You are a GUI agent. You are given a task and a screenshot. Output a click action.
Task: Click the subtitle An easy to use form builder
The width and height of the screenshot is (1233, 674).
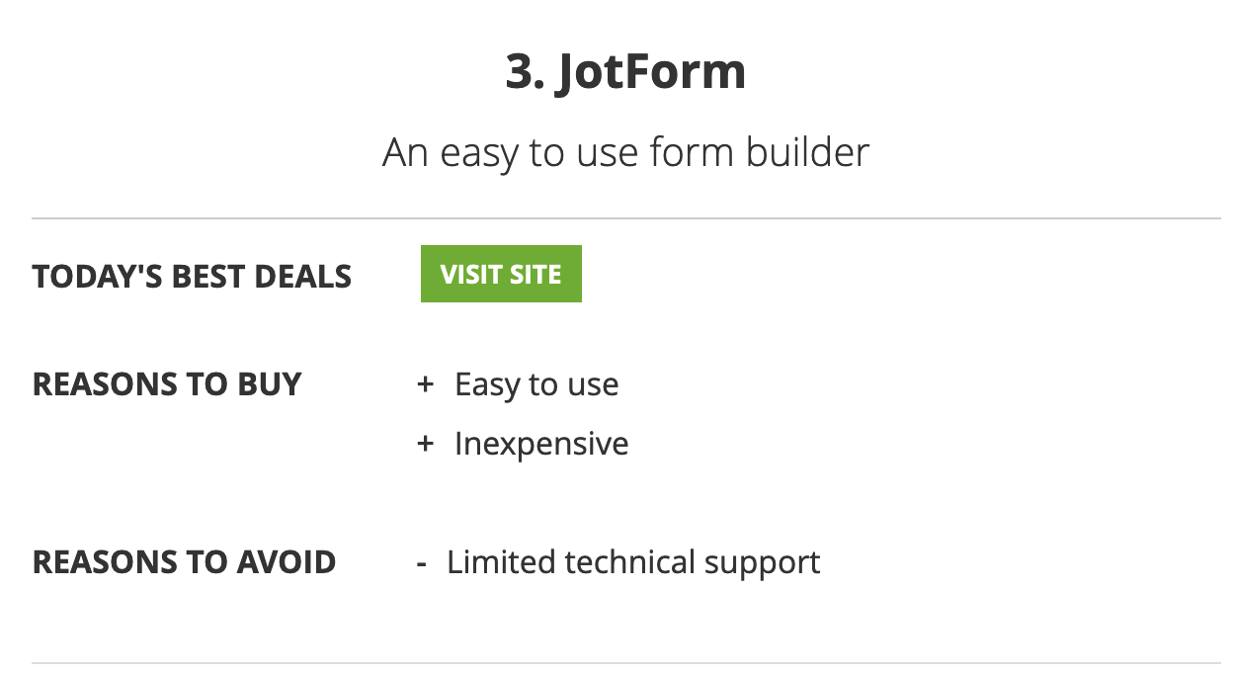coord(626,152)
